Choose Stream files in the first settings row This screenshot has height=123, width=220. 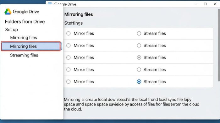pos(139,33)
